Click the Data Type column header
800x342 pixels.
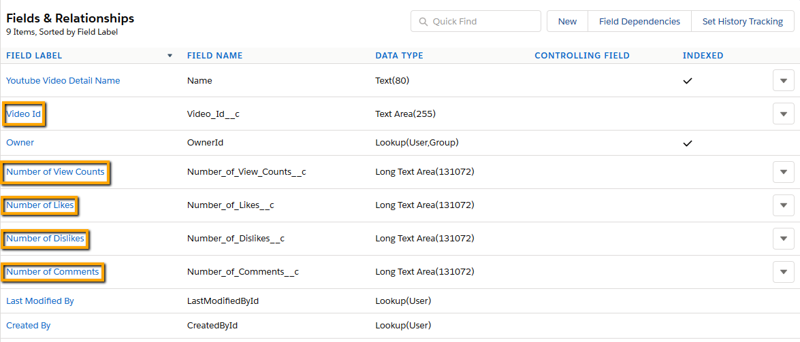(x=399, y=56)
